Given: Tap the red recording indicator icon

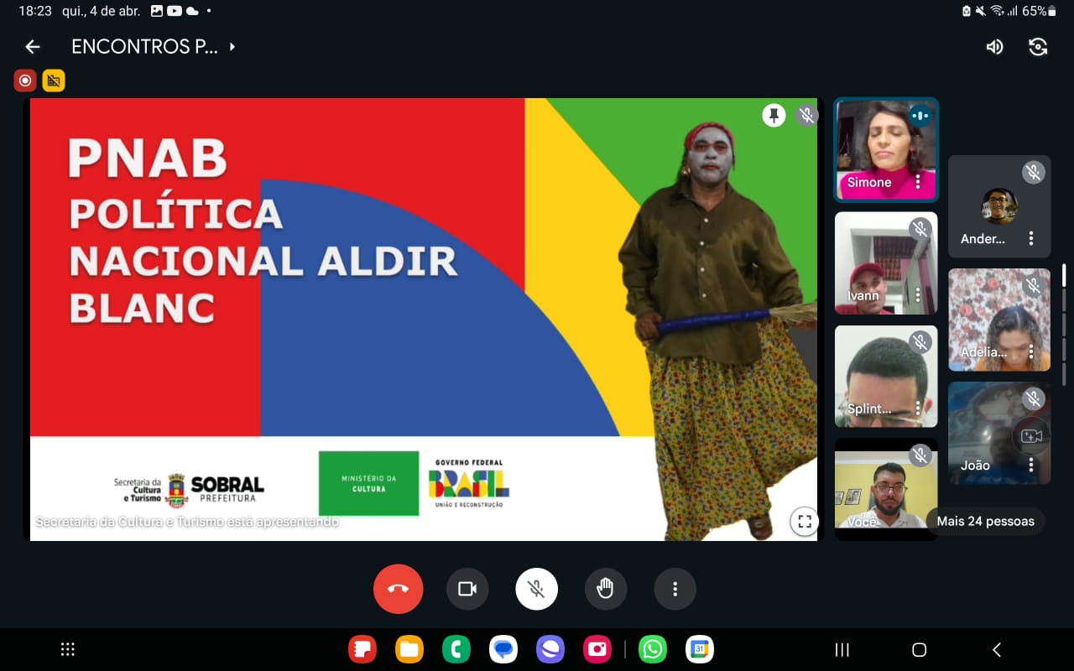Looking at the screenshot, I should point(25,81).
